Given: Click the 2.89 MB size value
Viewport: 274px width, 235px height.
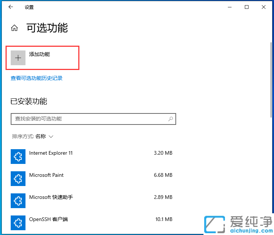Looking at the screenshot, I should point(163,197).
